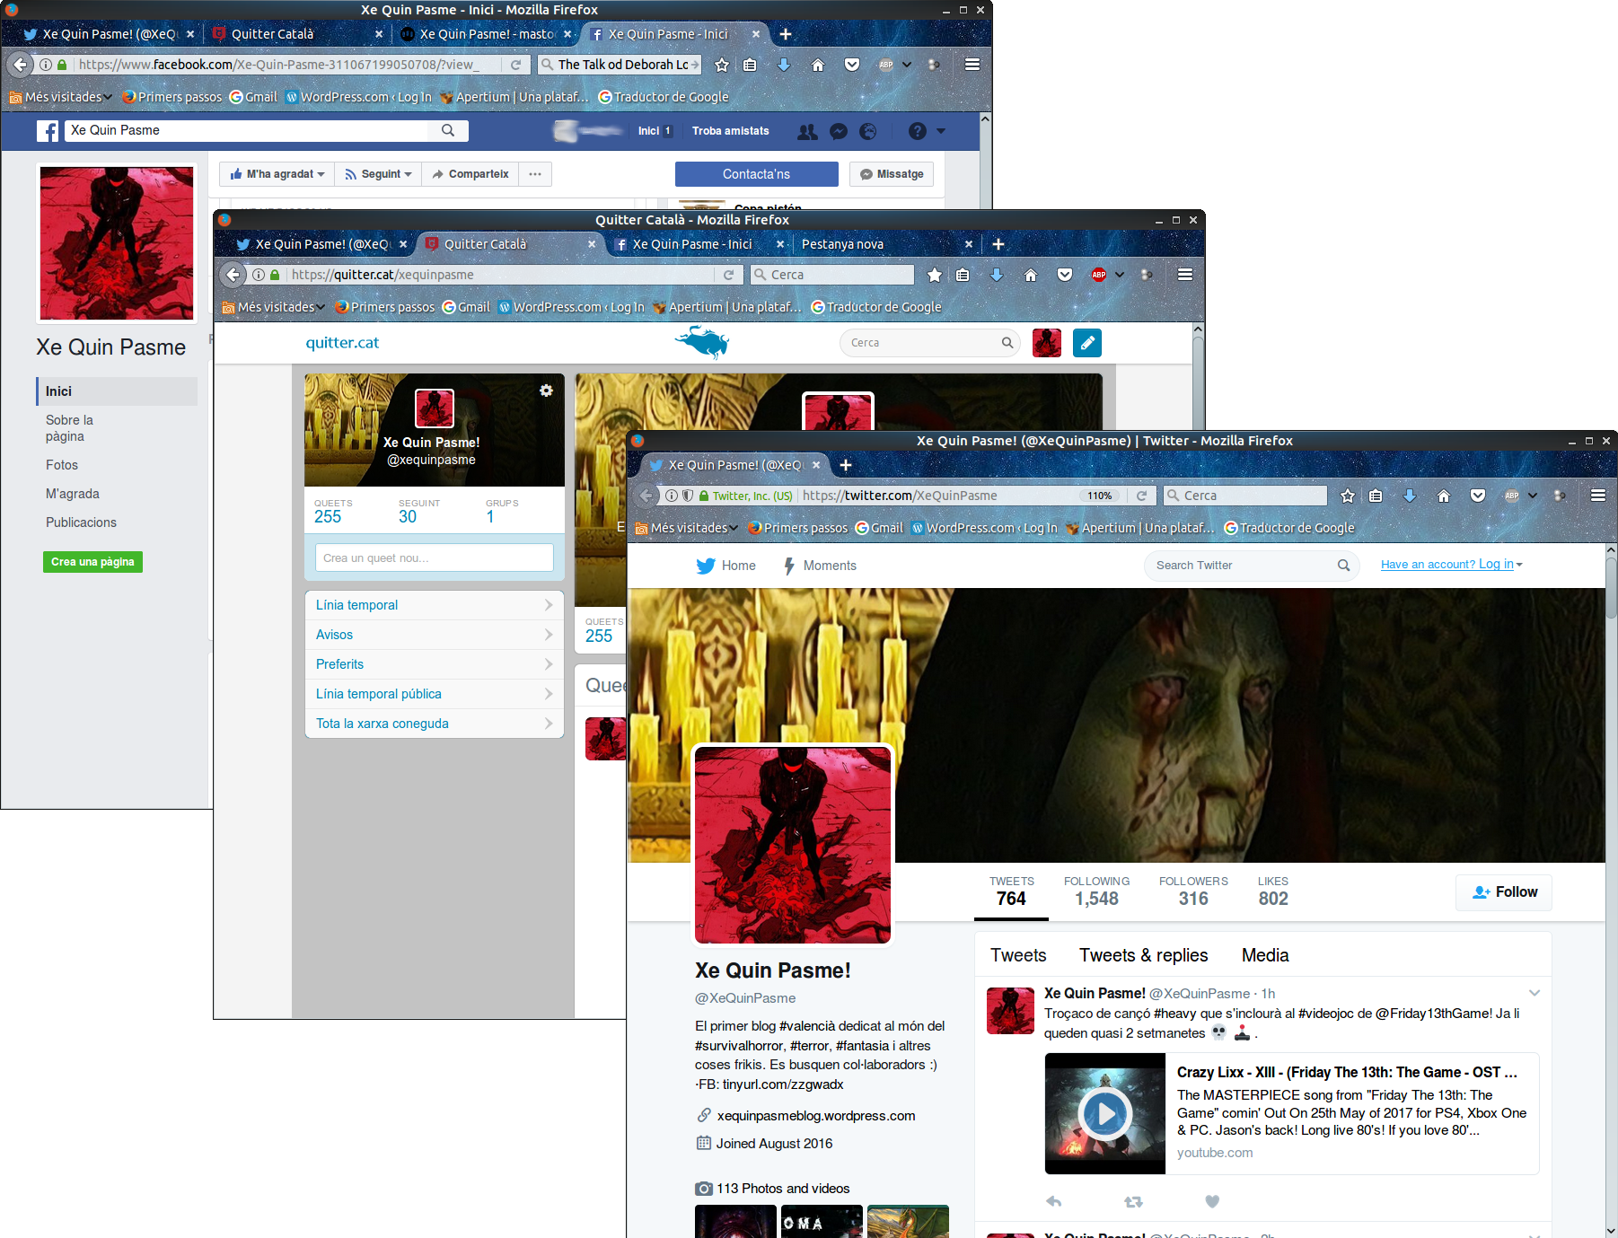Go back in Quitter Firefox window

(233, 275)
